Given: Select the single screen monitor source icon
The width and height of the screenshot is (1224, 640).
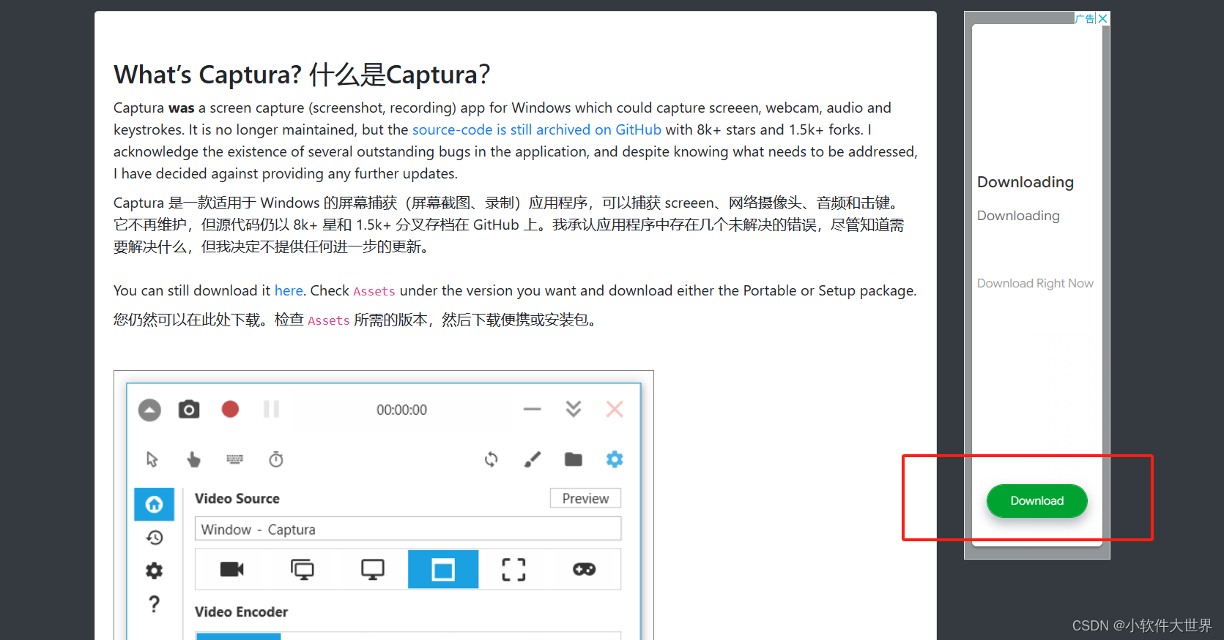Looking at the screenshot, I should tap(373, 569).
